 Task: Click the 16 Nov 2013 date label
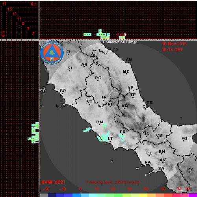coord(174,44)
